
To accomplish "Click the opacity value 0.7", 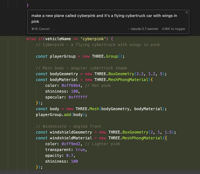I will tap(70, 156).
